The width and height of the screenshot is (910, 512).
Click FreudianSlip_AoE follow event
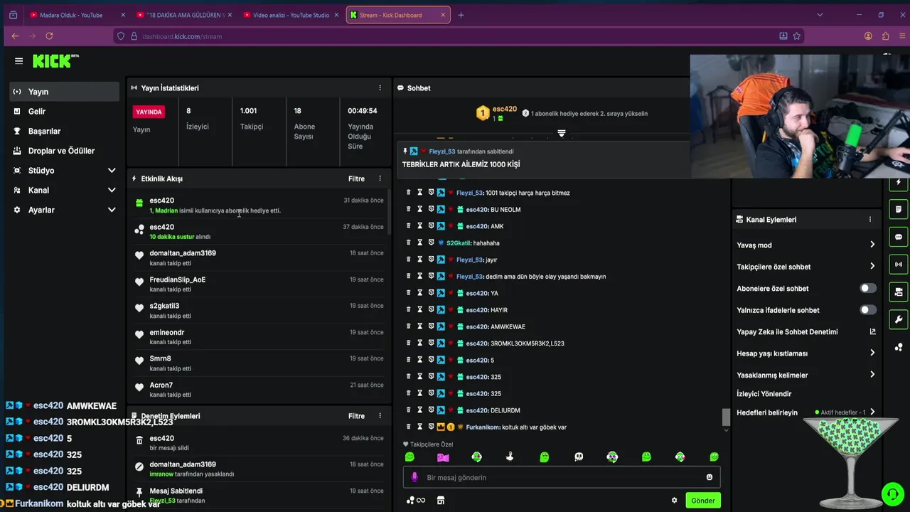259,284
